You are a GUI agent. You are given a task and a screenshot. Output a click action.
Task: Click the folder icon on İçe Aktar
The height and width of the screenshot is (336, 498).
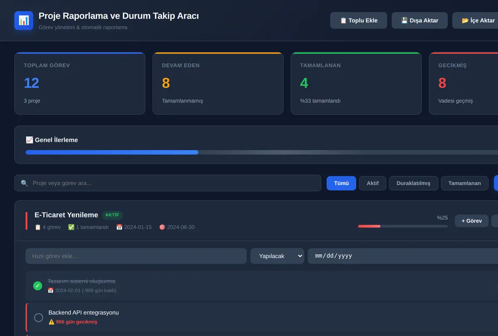(465, 20)
